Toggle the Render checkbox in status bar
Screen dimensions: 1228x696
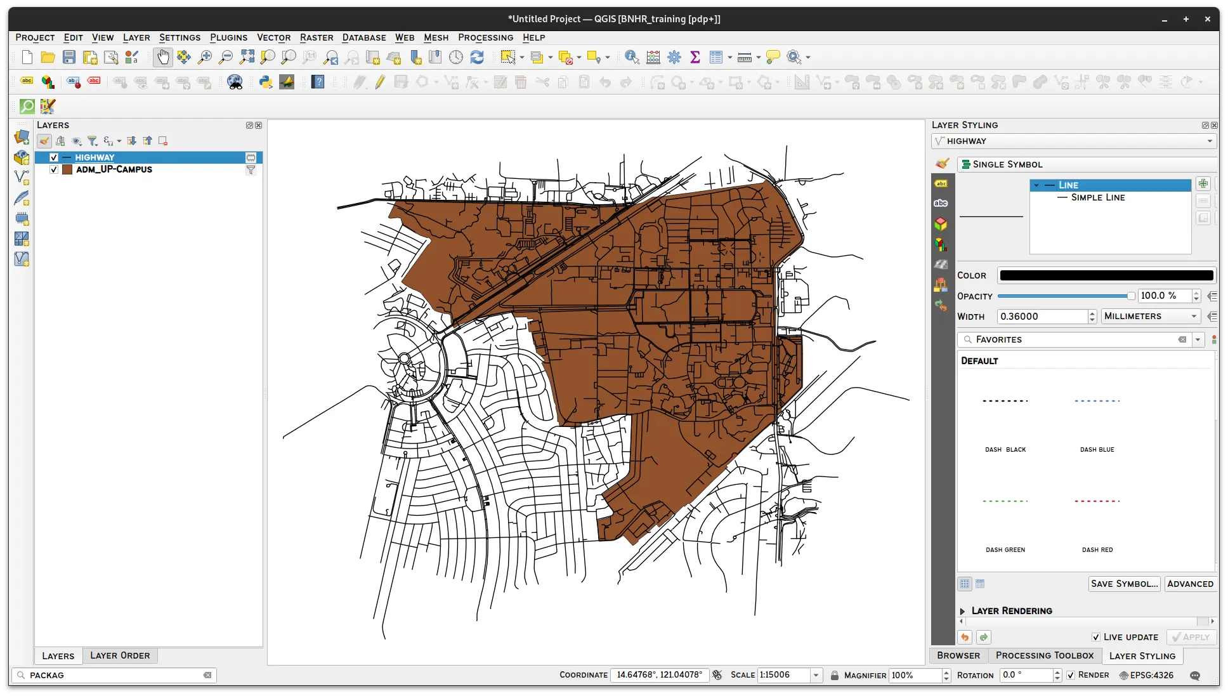click(1071, 675)
